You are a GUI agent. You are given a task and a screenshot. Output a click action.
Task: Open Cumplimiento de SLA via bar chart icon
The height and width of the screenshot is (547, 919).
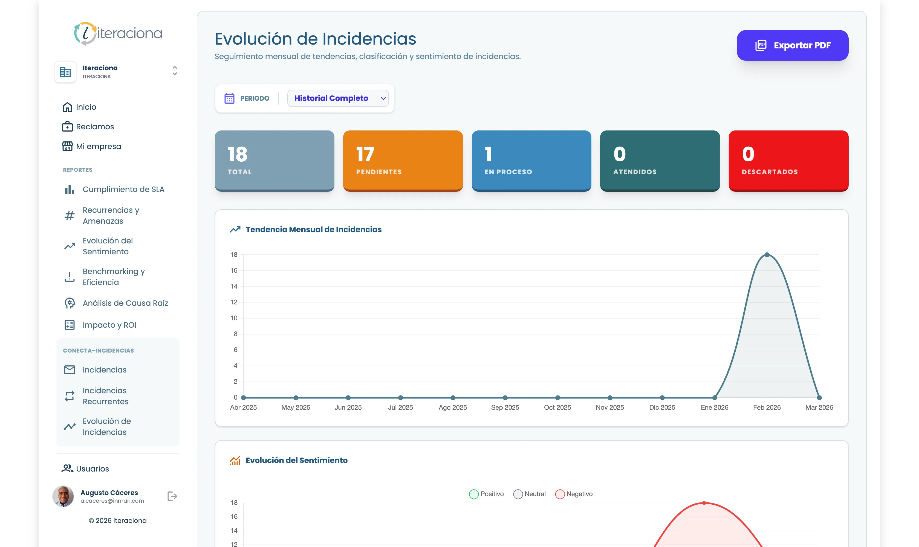(70, 189)
